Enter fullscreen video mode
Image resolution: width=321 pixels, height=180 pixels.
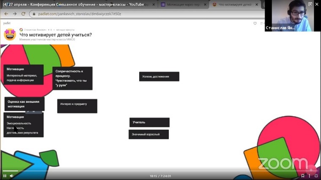(316, 176)
